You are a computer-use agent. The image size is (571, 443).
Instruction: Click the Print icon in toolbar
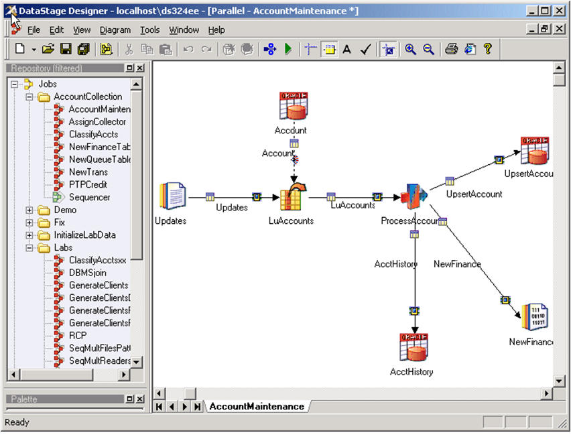pyautogui.click(x=452, y=49)
